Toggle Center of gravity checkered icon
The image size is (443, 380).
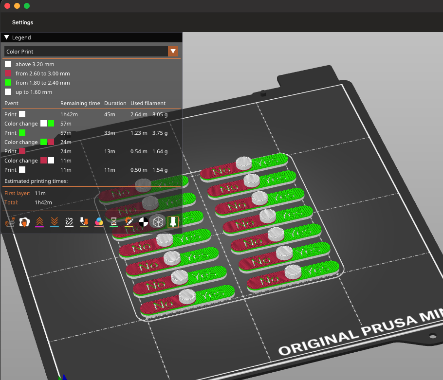click(x=143, y=222)
